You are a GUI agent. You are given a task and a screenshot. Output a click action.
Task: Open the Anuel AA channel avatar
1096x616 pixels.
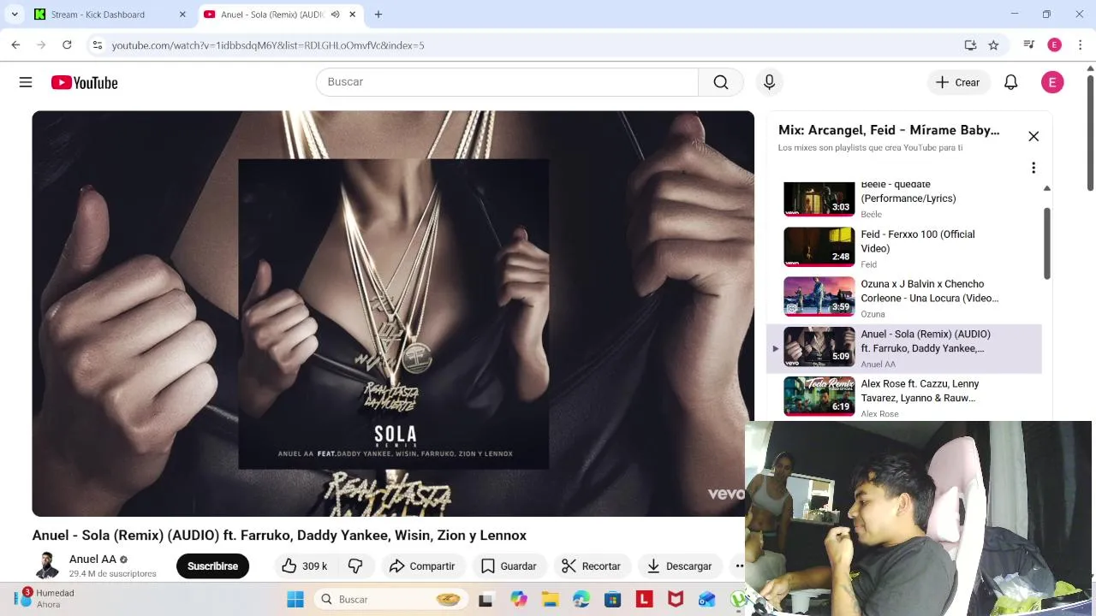(x=46, y=566)
